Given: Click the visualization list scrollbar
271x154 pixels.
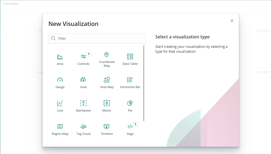Looking at the screenshot, I should pos(144,83).
